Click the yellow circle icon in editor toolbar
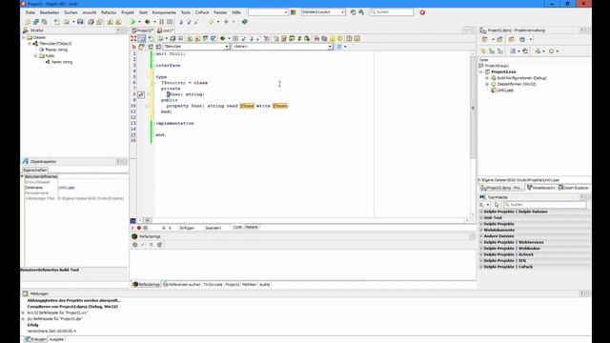Screen dimensions: 610x343 coord(340,38)
